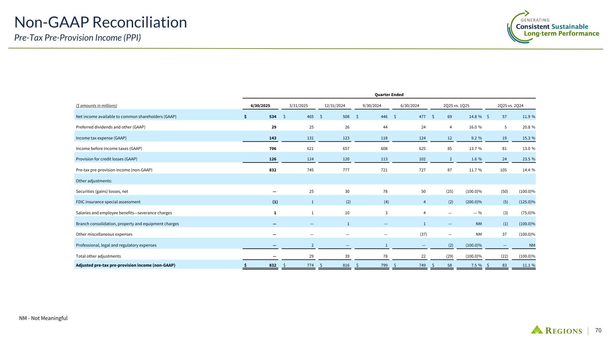610x343 pixels.
Task: Click the Adjusted pre-tax pre-provision income row label
Action: (126, 266)
